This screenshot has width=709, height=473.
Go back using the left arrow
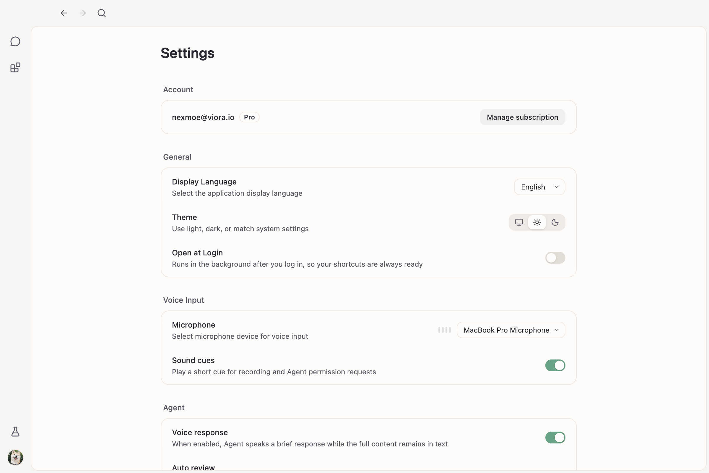(64, 13)
